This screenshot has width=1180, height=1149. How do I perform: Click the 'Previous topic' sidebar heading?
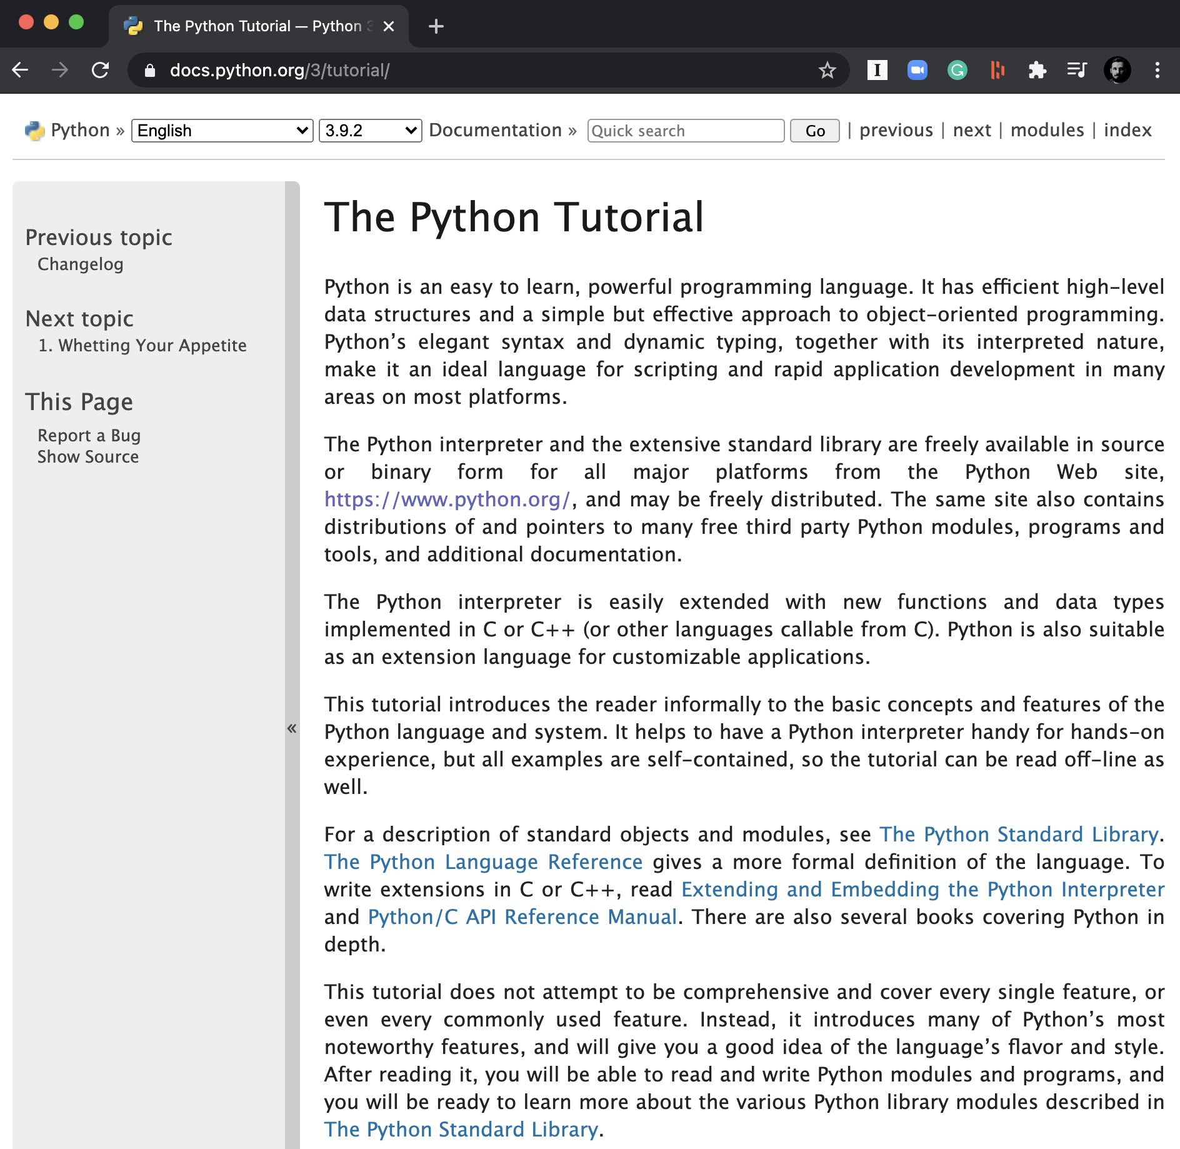99,238
